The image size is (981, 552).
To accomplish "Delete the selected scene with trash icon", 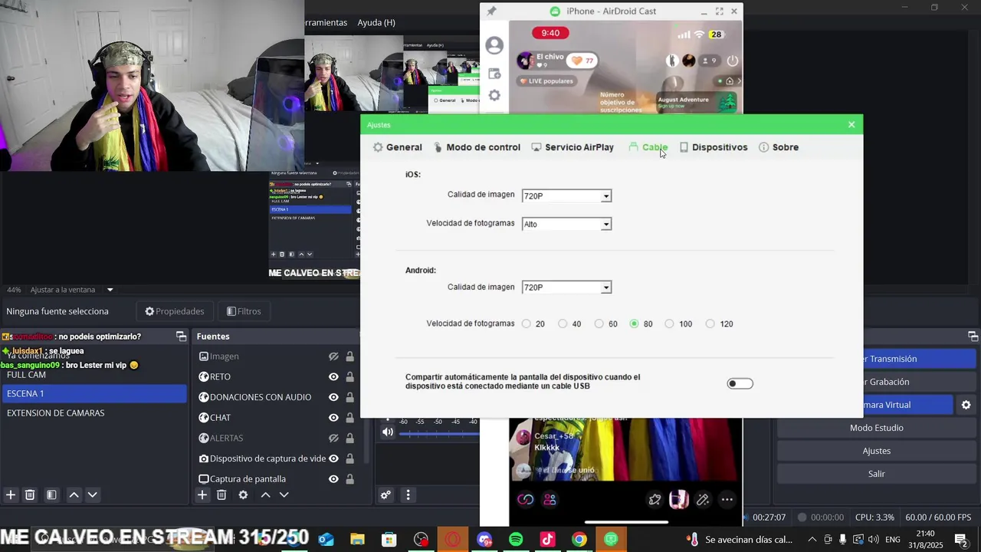I will pyautogui.click(x=30, y=495).
